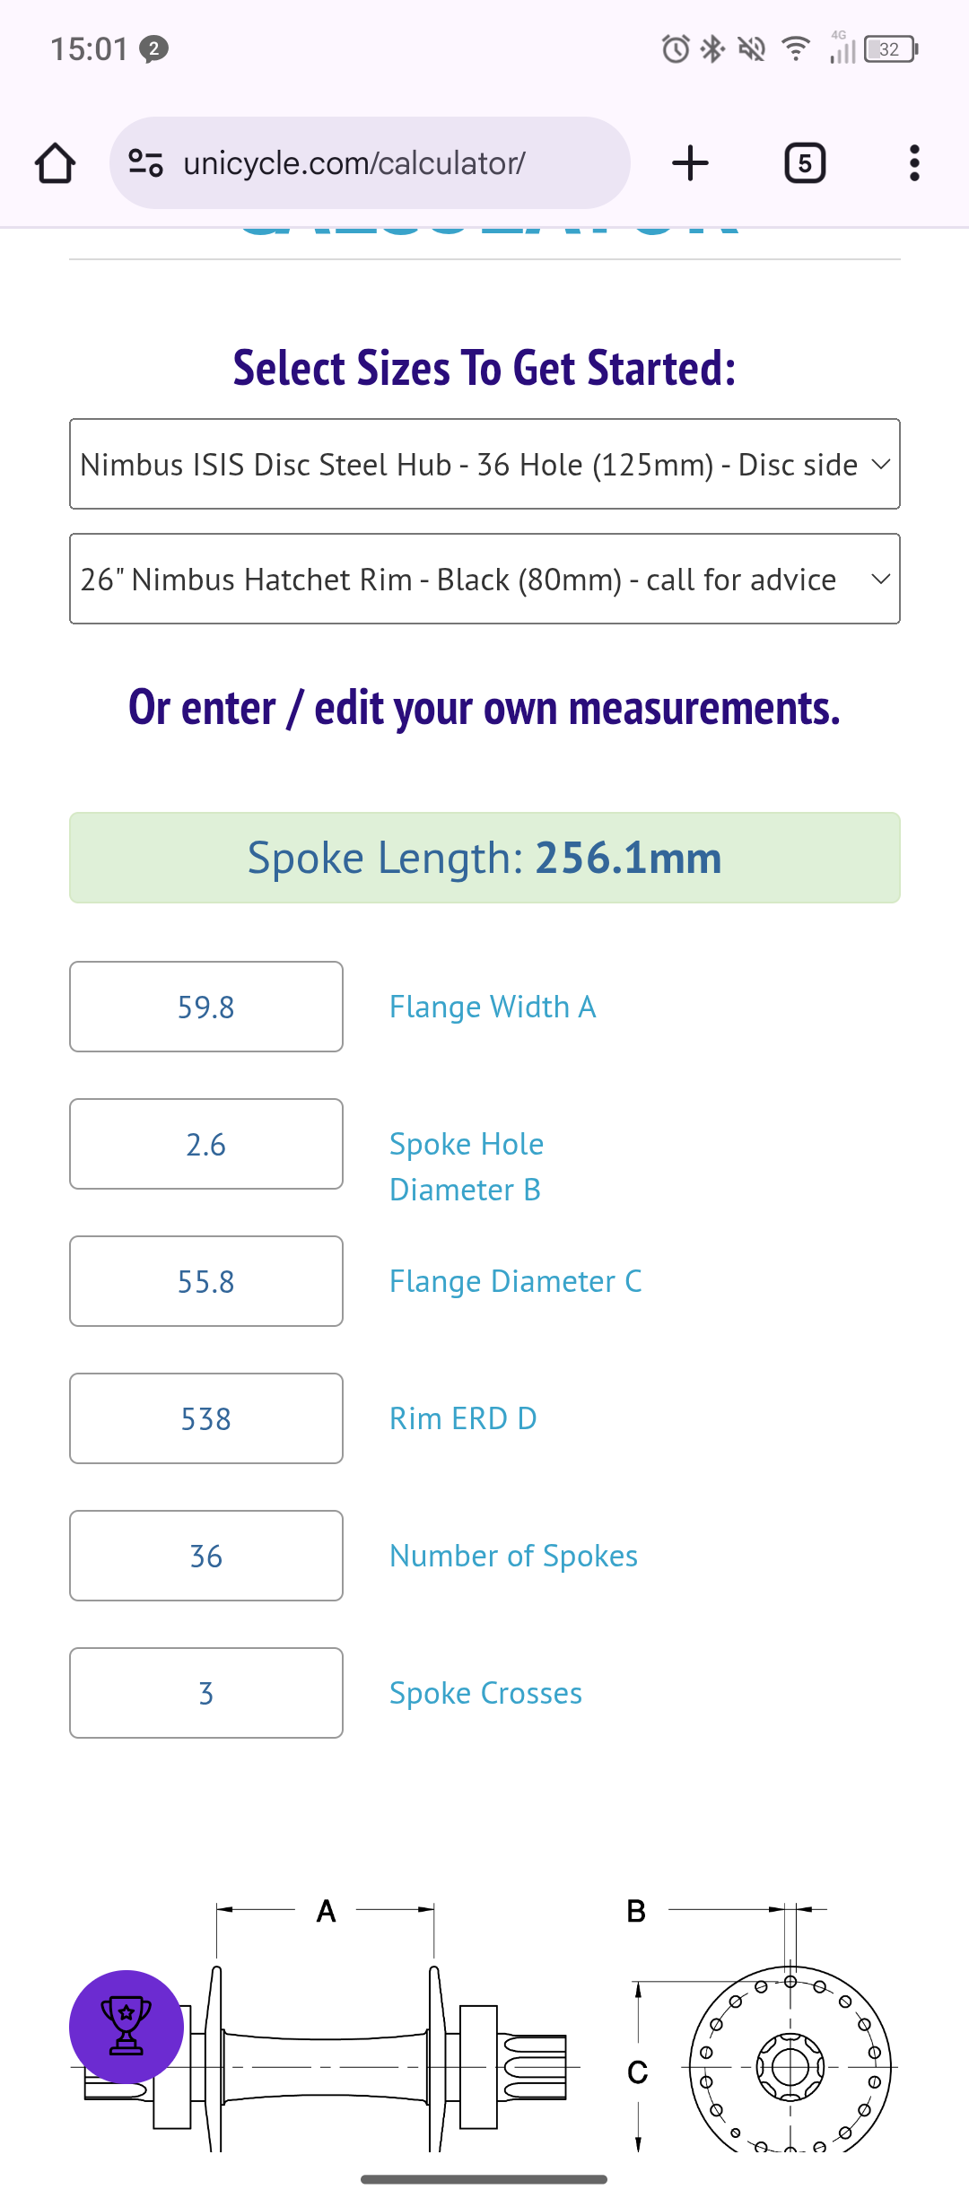Tap the alarm icon in status bar
This screenshot has width=969, height=2207.
pos(675,48)
